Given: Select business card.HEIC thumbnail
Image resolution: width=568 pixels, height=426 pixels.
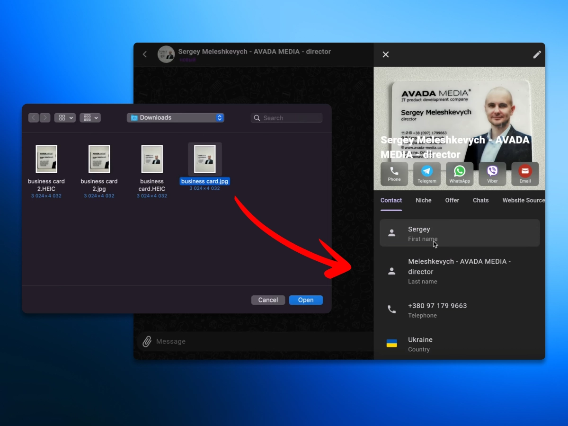Looking at the screenshot, I should (152, 159).
